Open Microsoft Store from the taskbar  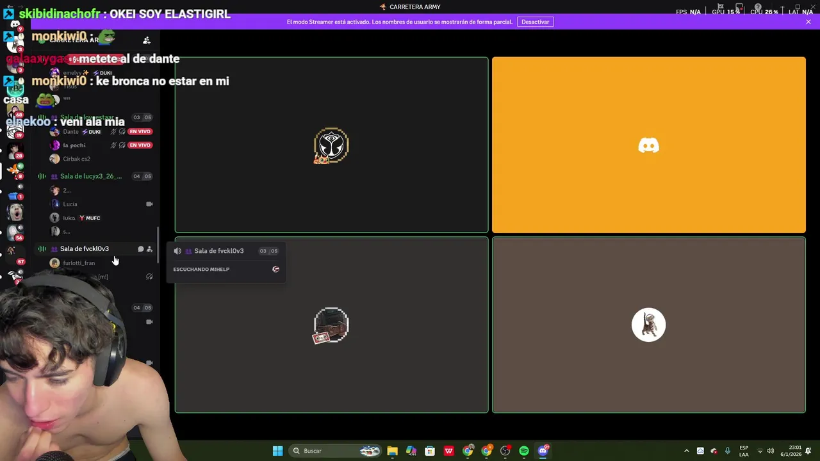tap(430, 451)
